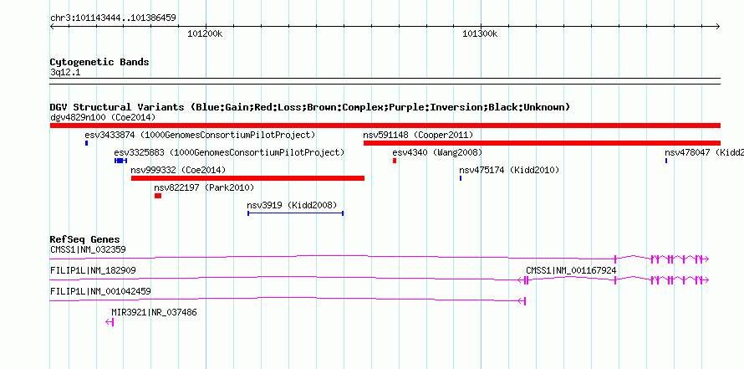The image size is (744, 369).
Task: Click the dgv4829n100 (Coe2014) red loss bar
Action: point(385,126)
